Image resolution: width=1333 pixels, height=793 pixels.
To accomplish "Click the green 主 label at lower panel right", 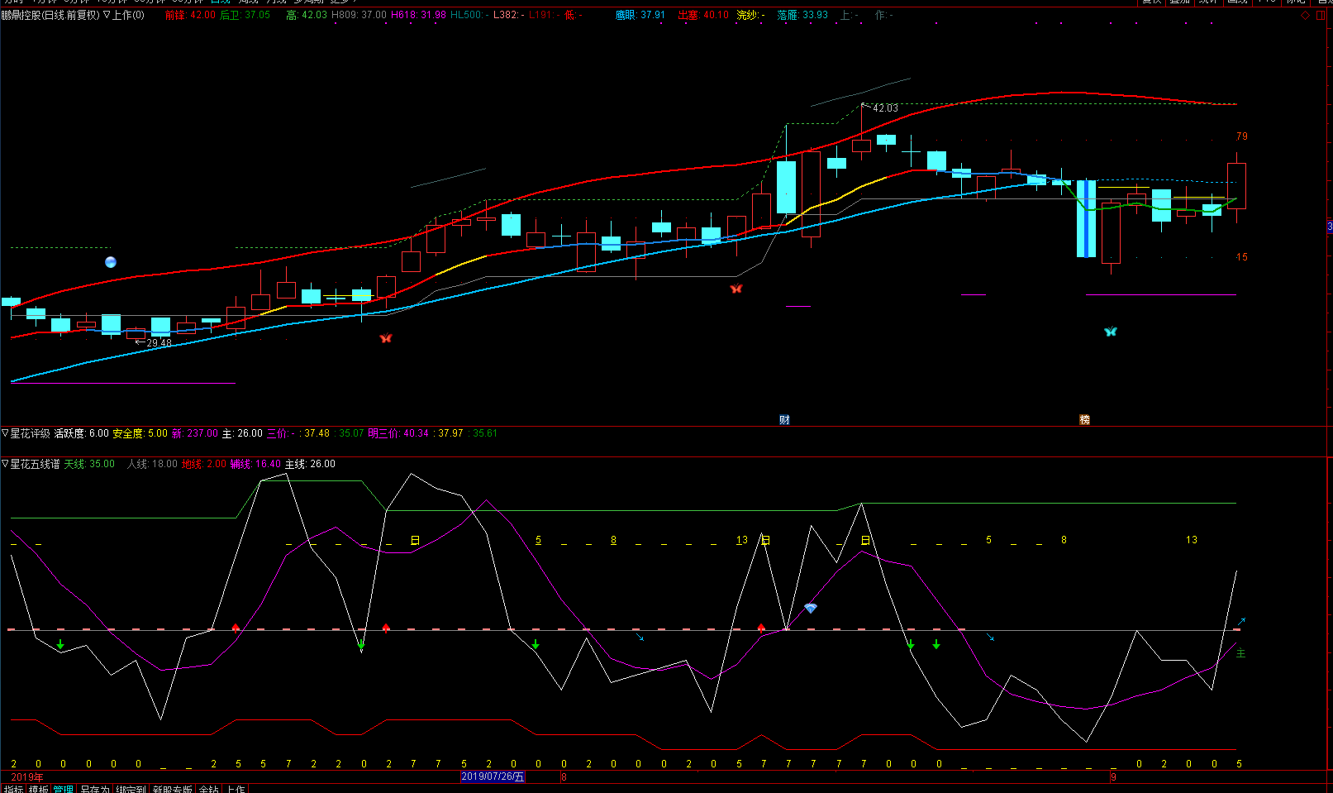I will (1240, 653).
